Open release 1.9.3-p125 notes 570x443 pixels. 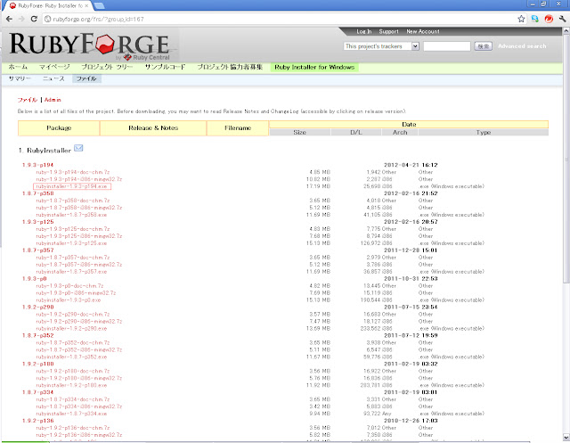pyautogui.click(x=37, y=221)
